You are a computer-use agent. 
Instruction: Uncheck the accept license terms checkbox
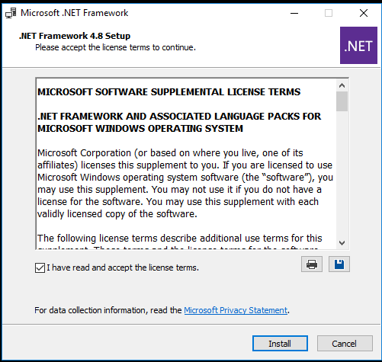click(40, 267)
